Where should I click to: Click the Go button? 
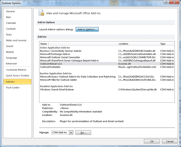(83, 133)
